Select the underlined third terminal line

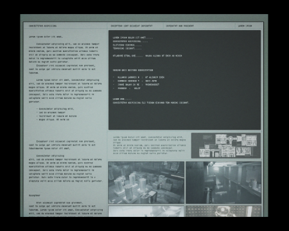pos(127,45)
